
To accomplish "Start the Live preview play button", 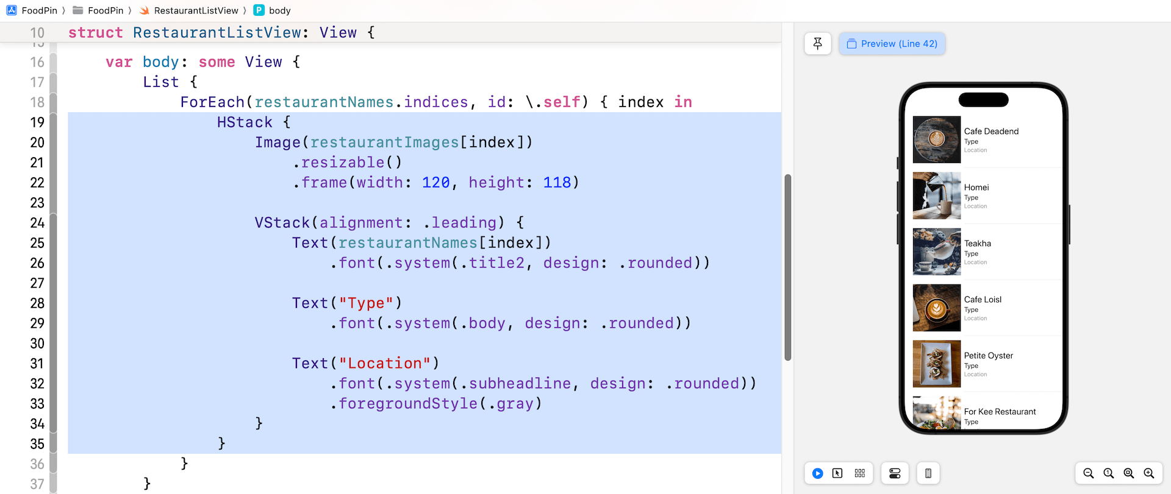I will pyautogui.click(x=817, y=473).
